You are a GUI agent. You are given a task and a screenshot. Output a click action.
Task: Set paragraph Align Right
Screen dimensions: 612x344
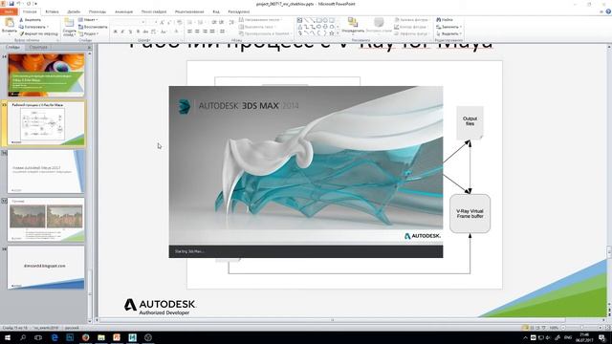(205, 32)
